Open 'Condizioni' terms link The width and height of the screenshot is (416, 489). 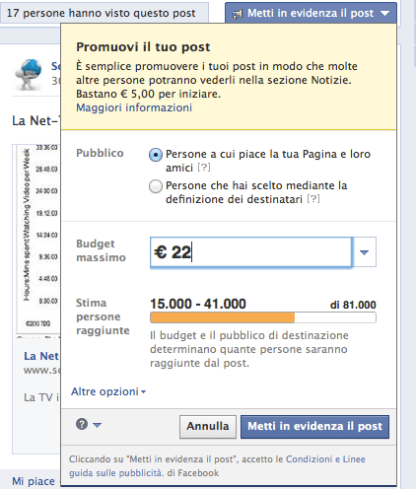309,459
